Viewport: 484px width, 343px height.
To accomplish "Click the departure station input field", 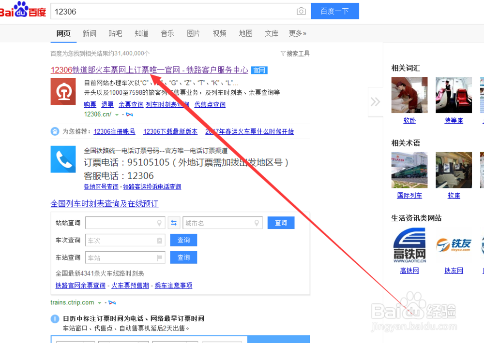I will [125, 223].
